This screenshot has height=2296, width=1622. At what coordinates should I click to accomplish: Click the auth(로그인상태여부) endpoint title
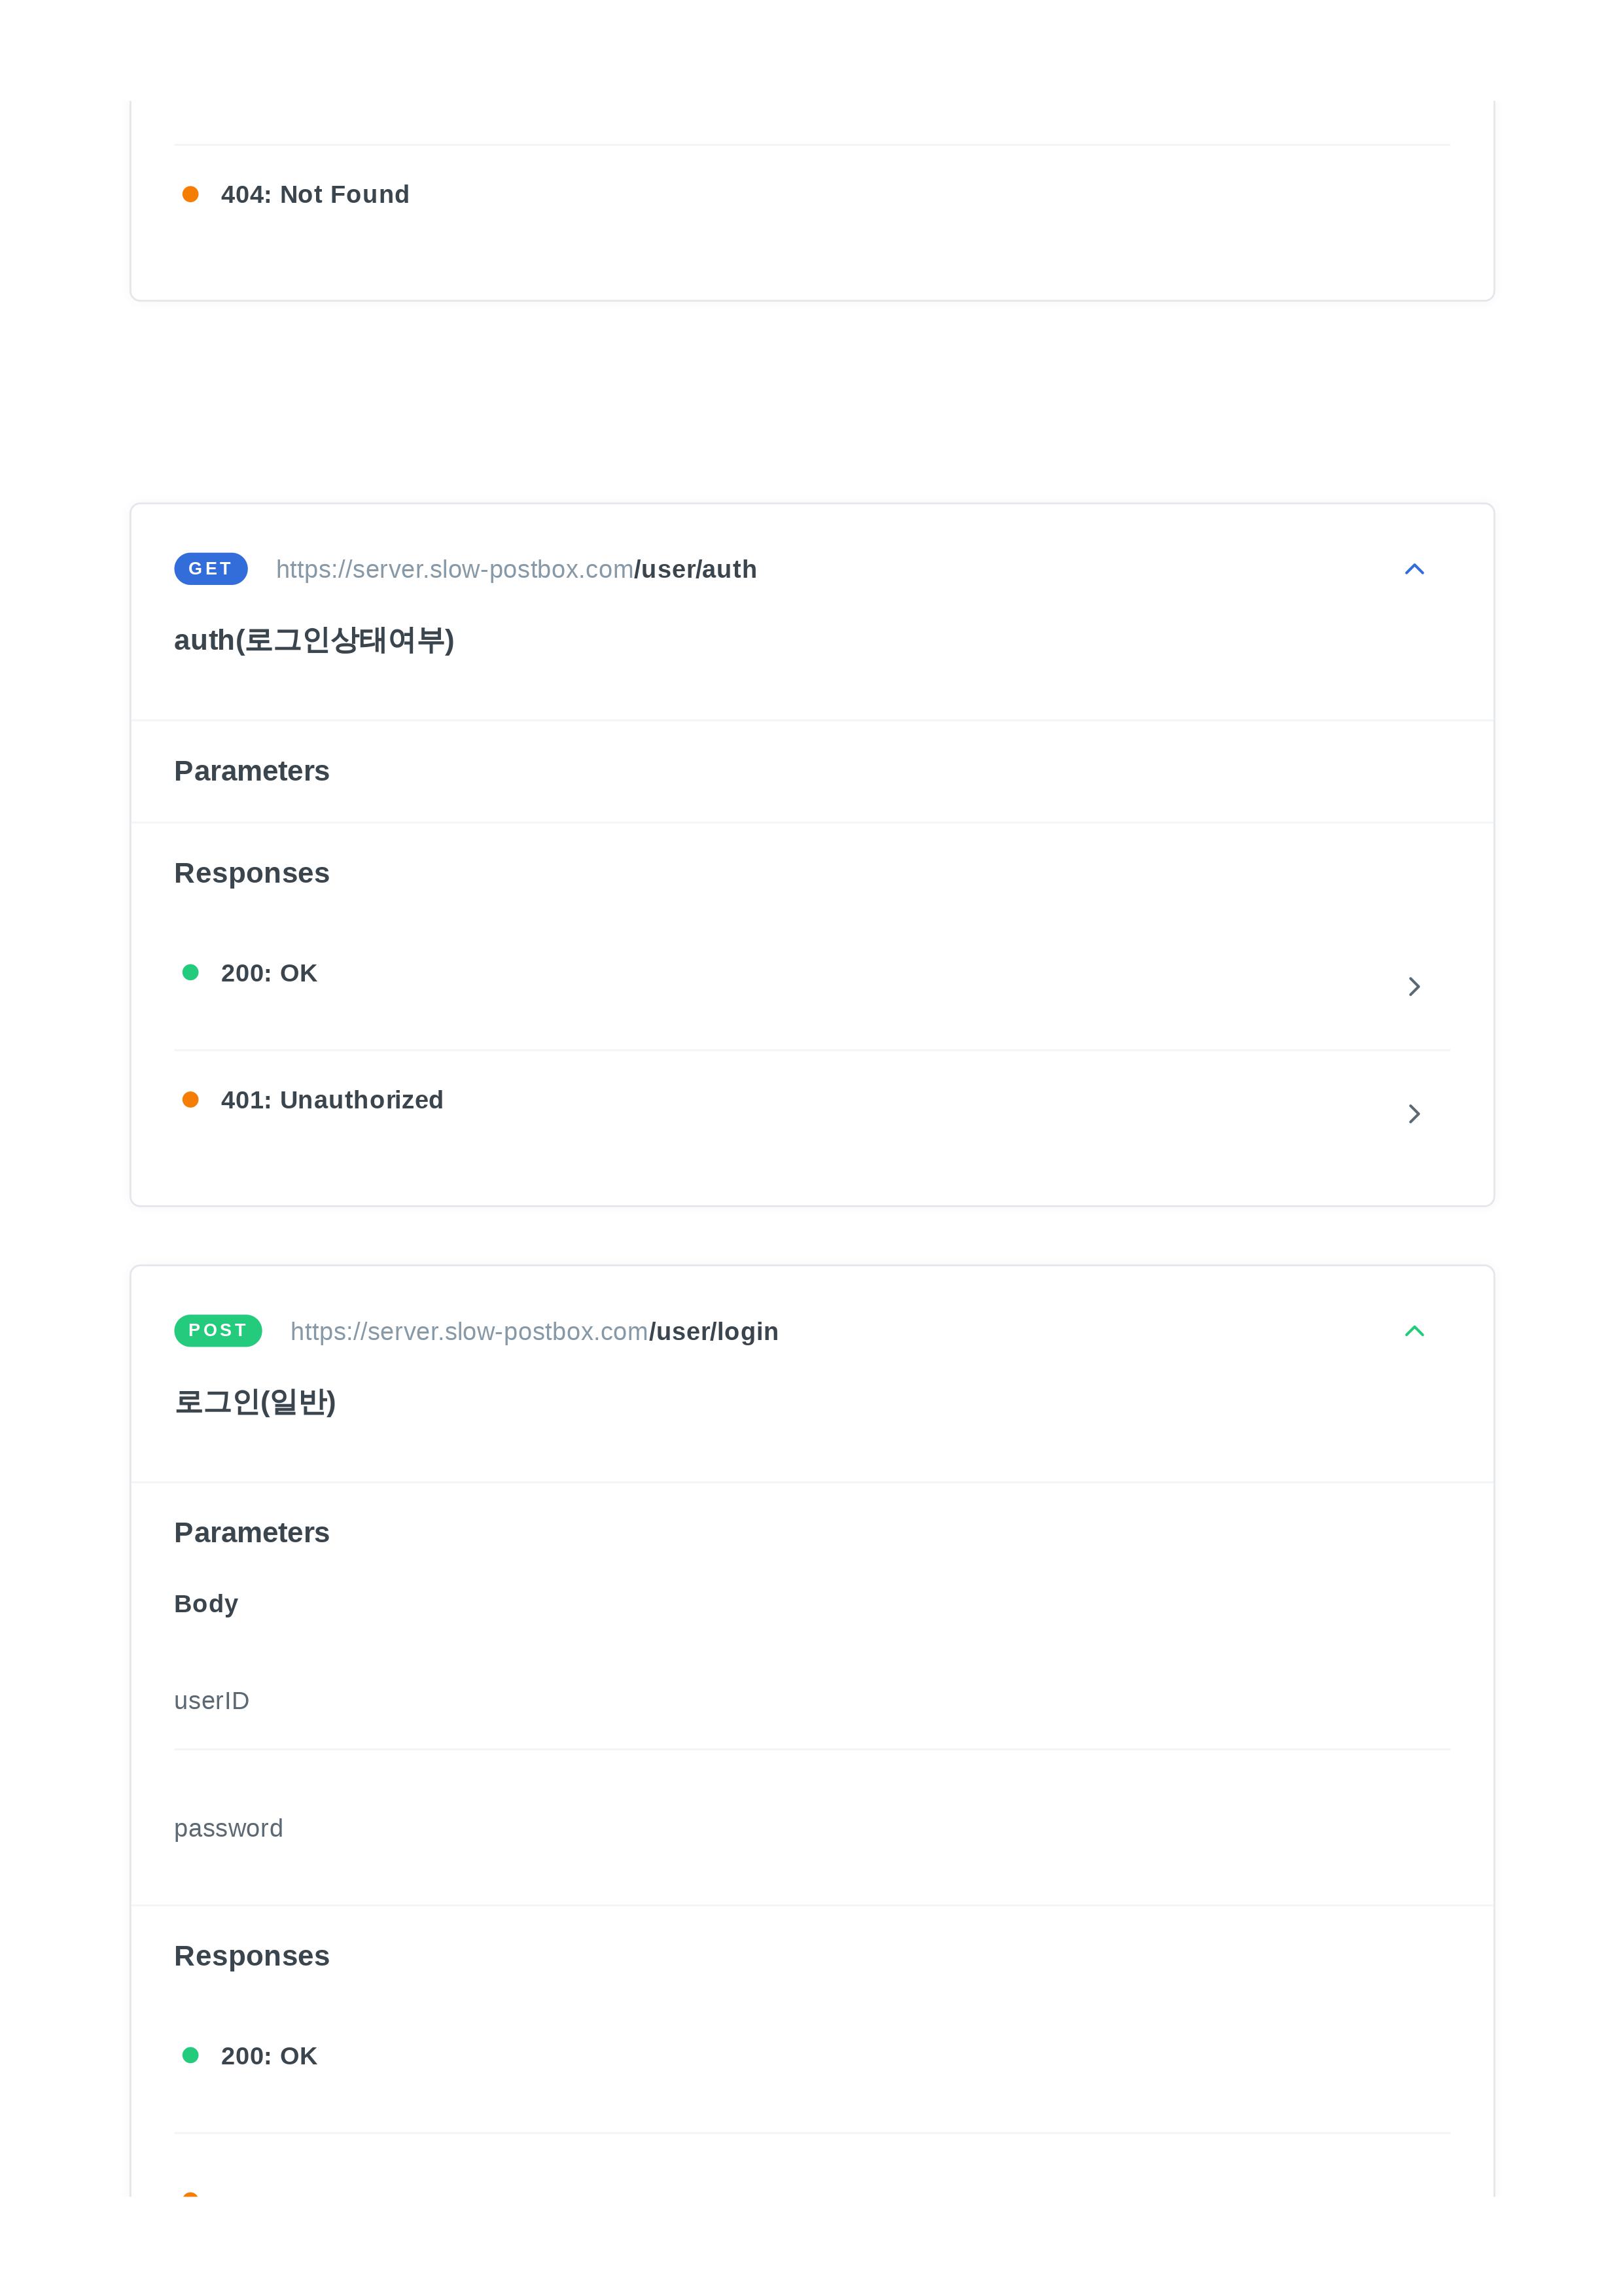pyautogui.click(x=314, y=640)
